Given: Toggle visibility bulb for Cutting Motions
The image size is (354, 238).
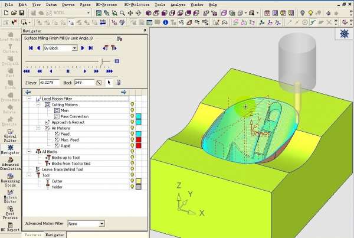Looking at the screenshot, I should click(132, 105).
